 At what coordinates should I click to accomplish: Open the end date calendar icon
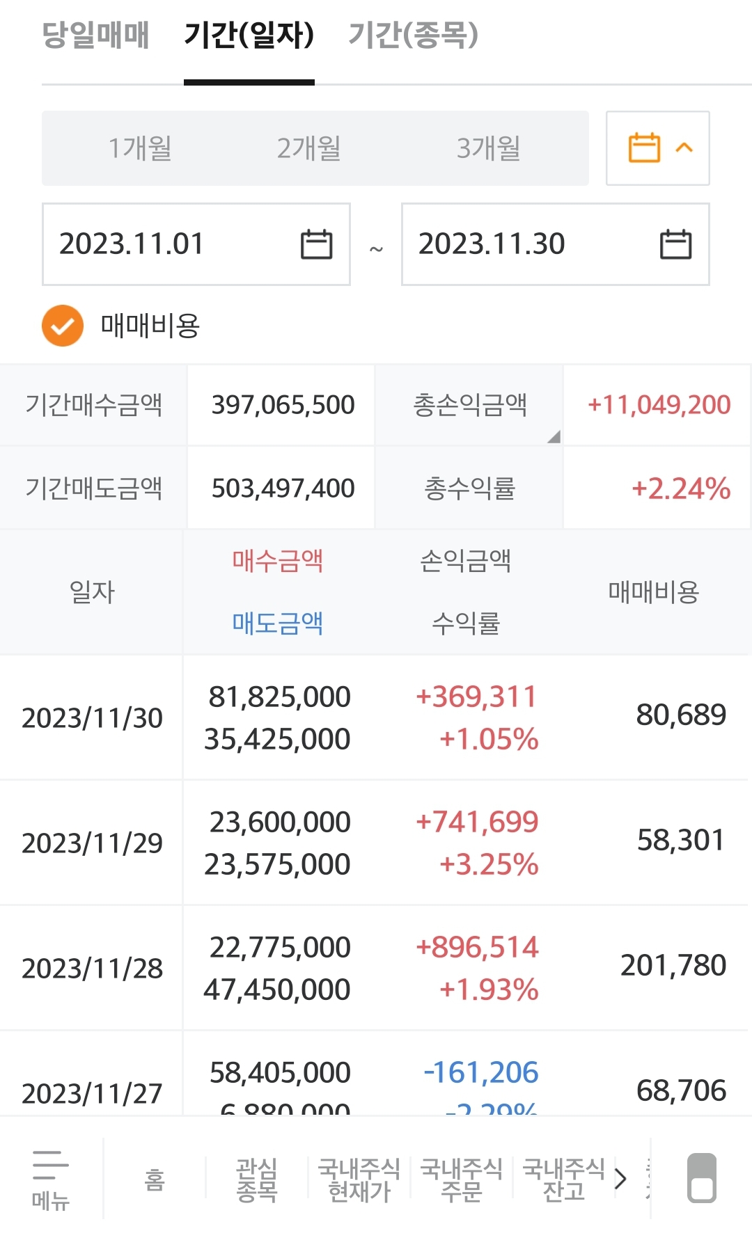[x=675, y=244]
